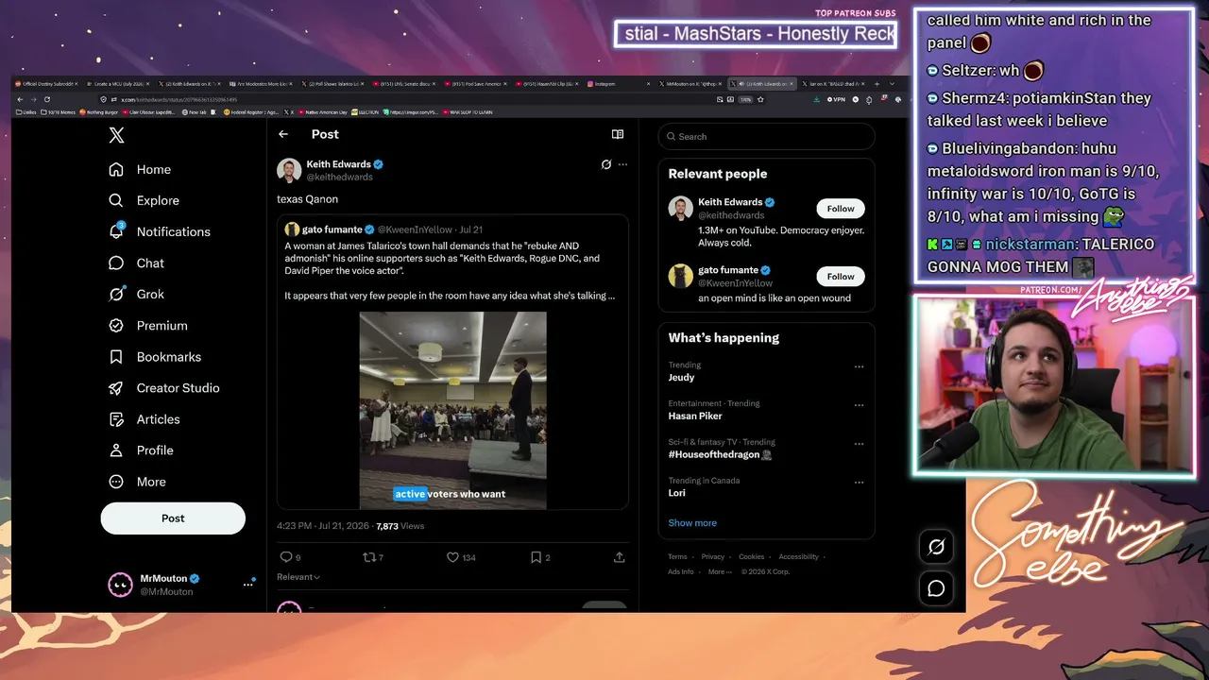Screen dimensions: 1209x680
Task: Share the post via share icon
Action: tap(620, 557)
